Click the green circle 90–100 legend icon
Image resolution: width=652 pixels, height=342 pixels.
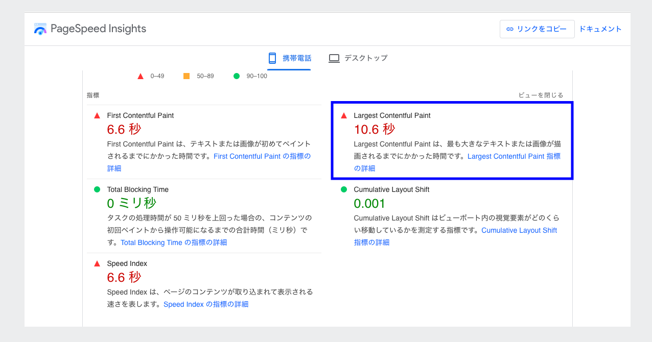pyautogui.click(x=237, y=76)
